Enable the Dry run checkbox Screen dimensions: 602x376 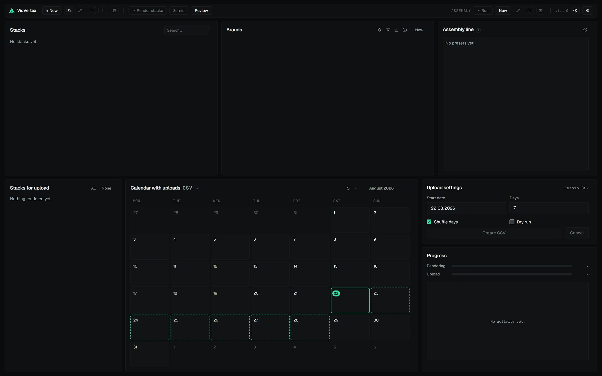pyautogui.click(x=512, y=222)
